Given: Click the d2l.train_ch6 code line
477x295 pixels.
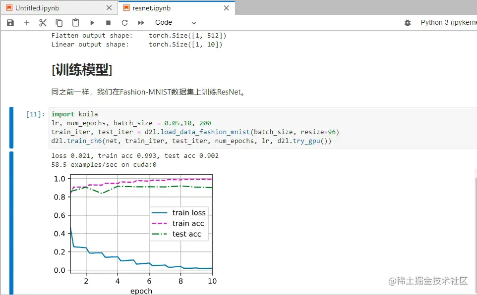Looking at the screenshot, I should (x=191, y=141).
